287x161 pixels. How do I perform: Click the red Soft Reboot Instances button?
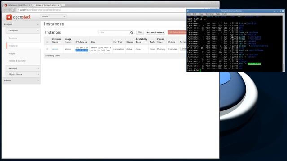pos(177,32)
